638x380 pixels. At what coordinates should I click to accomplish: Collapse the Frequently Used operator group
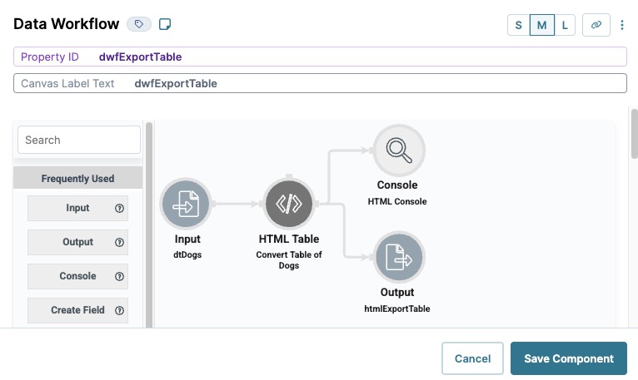pos(77,178)
